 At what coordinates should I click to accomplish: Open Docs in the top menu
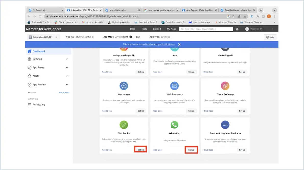coord(133,29)
